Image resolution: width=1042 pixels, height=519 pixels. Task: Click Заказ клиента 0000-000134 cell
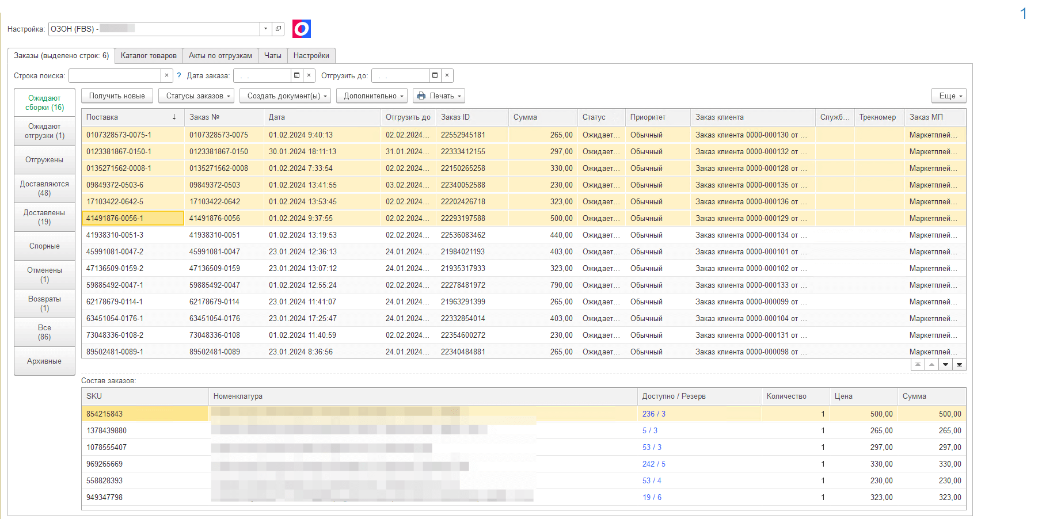752,235
